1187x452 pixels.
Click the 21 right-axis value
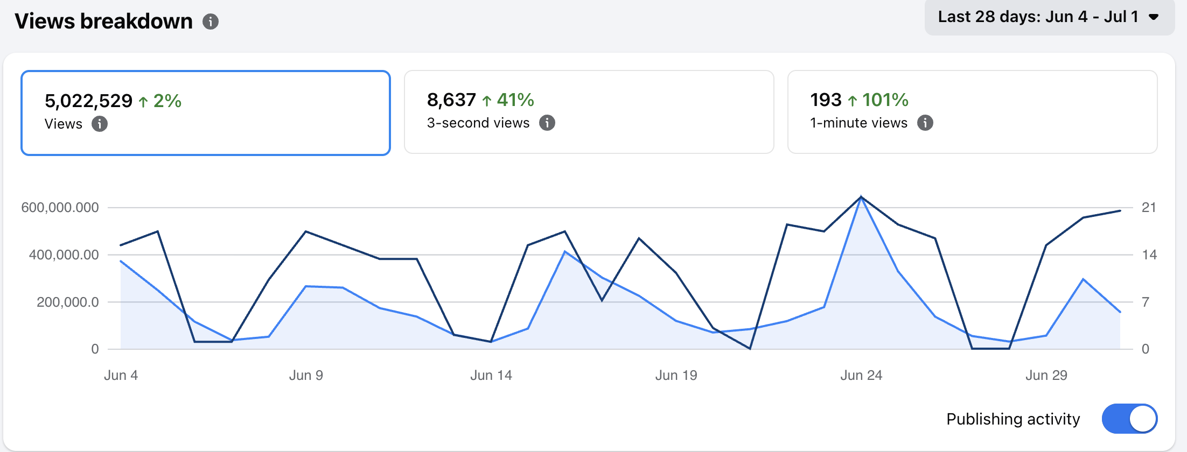click(1149, 207)
